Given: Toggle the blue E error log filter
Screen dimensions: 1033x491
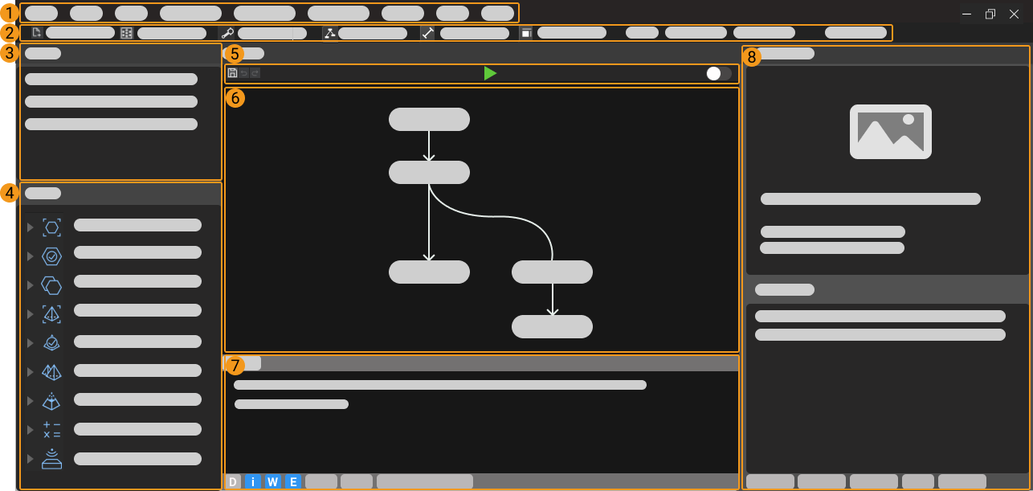Looking at the screenshot, I should 293,481.
